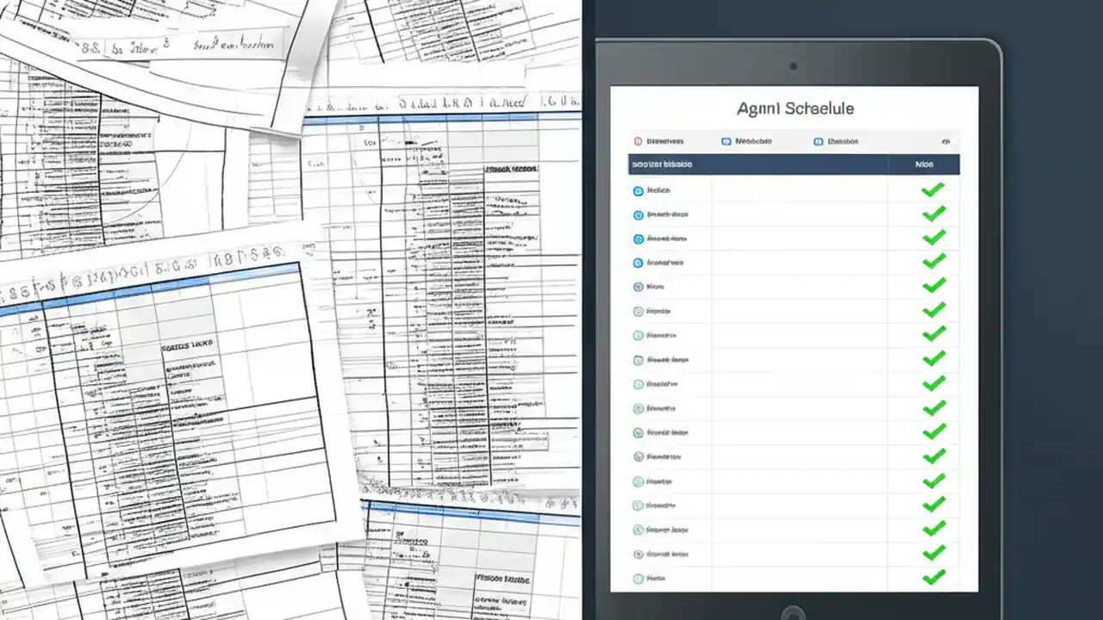The image size is (1103, 620).
Task: Toggle the green checkmark on the first row
Action: (x=934, y=189)
